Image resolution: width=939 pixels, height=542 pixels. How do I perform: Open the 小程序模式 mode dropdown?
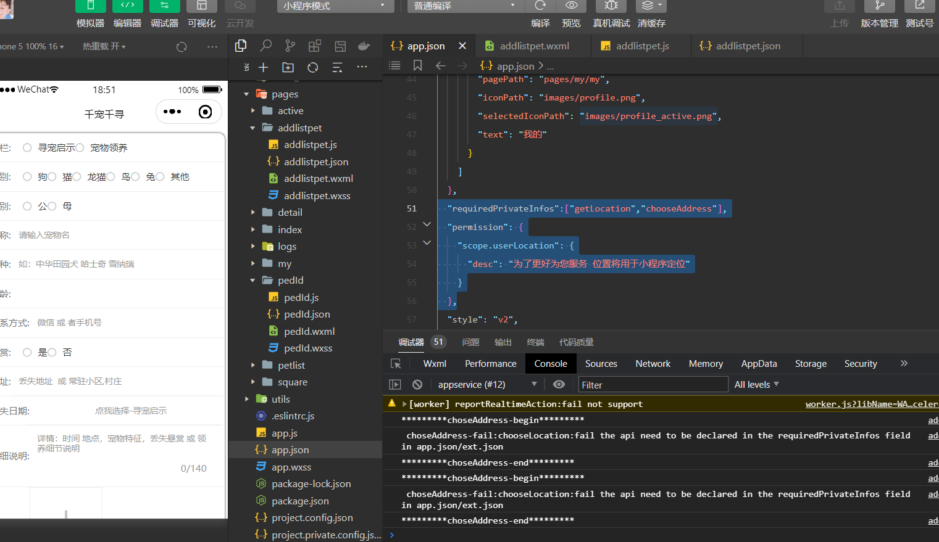[x=334, y=6]
